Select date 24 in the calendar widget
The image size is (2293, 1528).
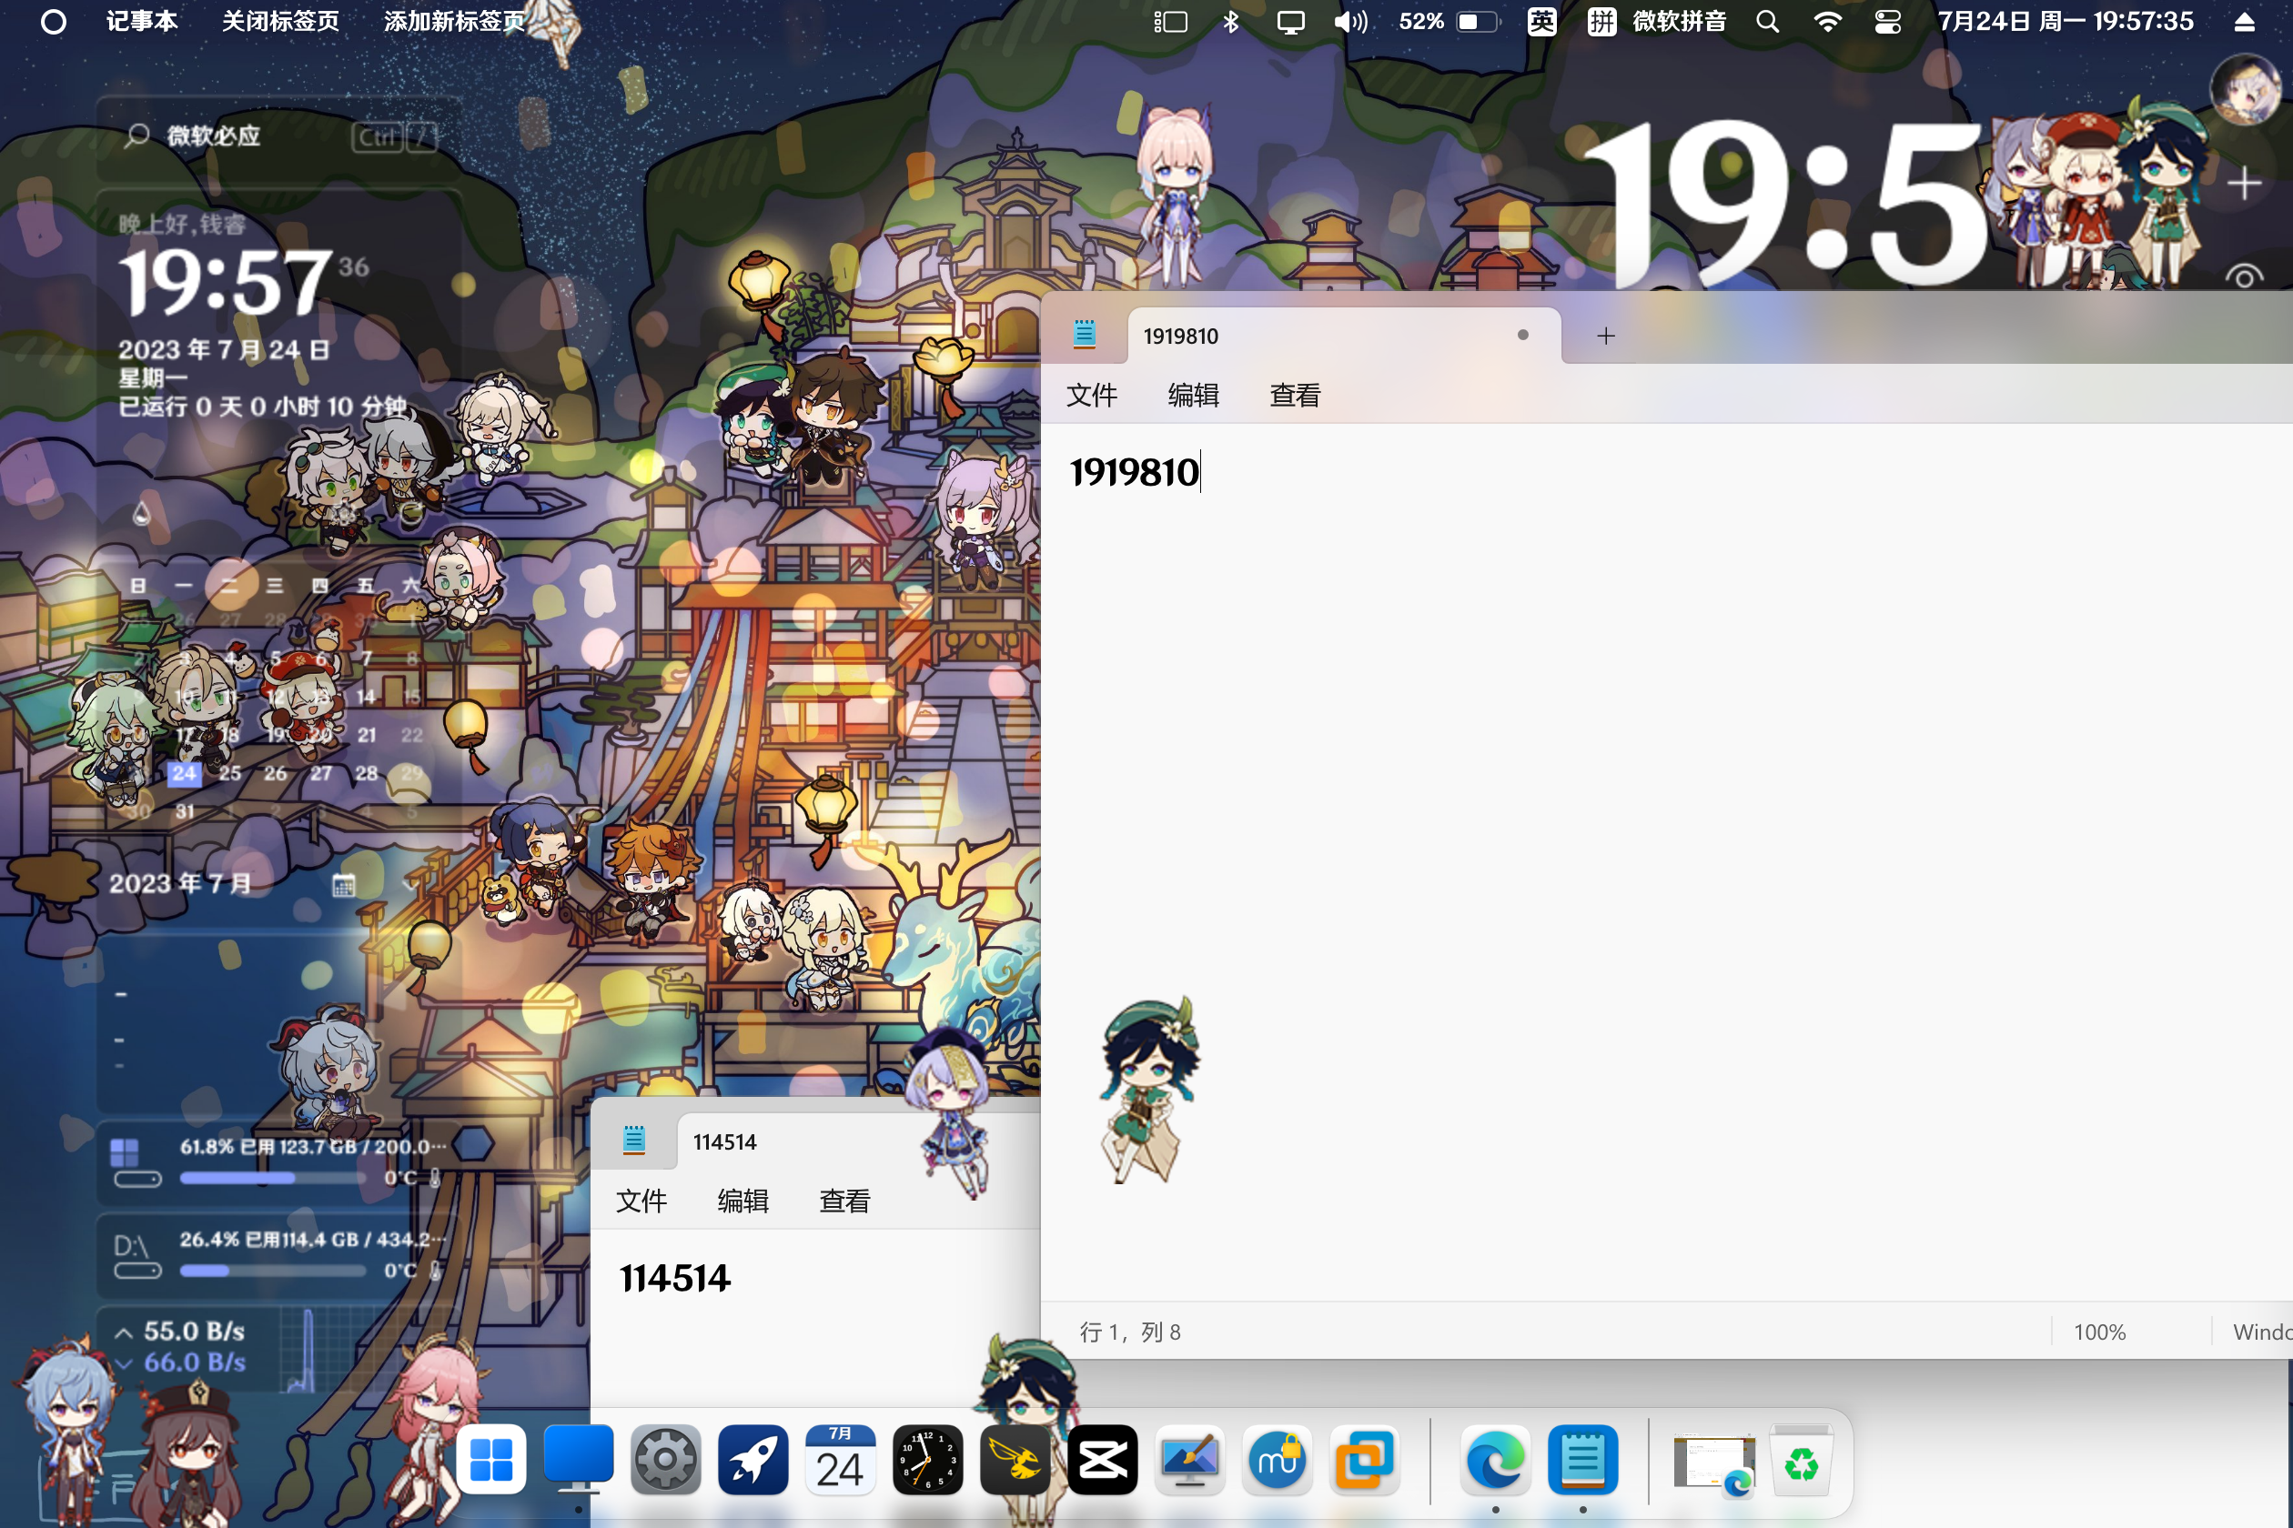point(184,773)
